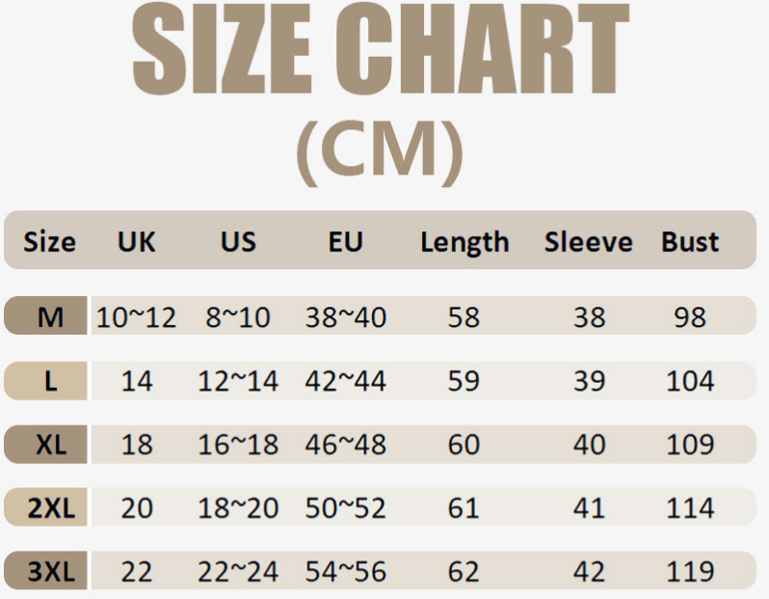This screenshot has height=599, width=769.
Task: Select sleeve value 38 in M row
Action: point(589,316)
